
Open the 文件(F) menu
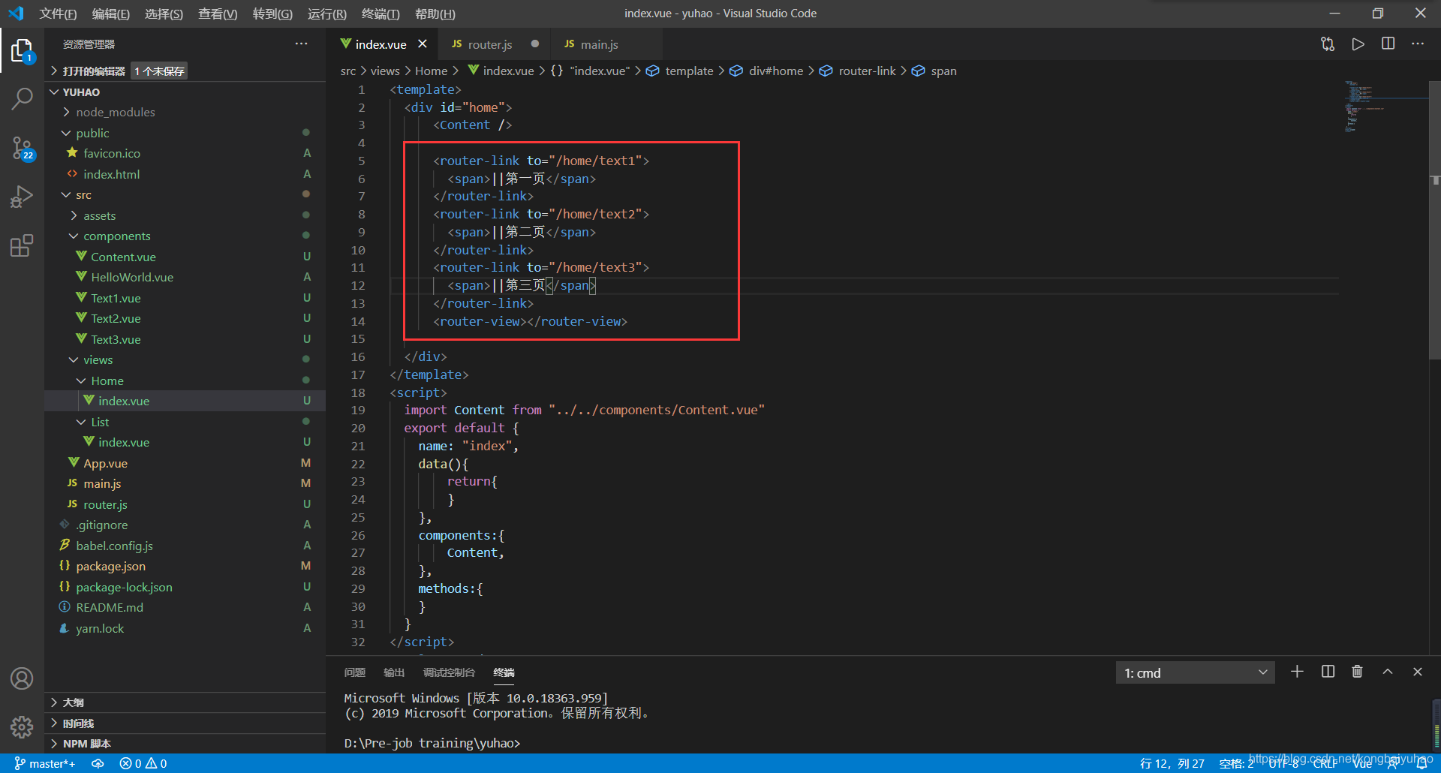click(x=58, y=14)
